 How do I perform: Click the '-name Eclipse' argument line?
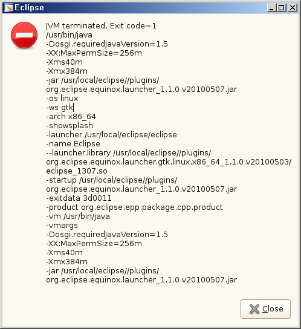(x=73, y=144)
